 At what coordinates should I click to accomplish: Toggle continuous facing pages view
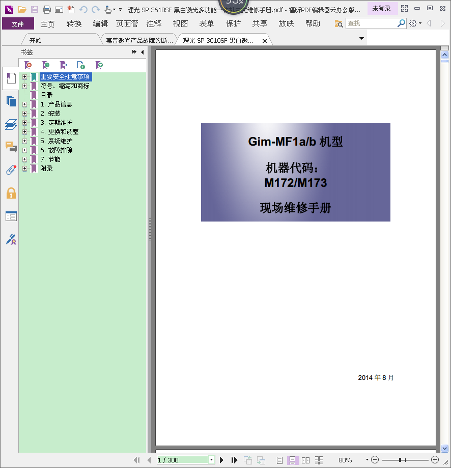click(x=319, y=460)
